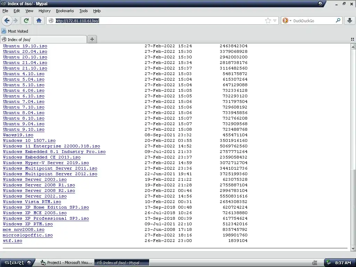Open the Bookmarks menu
This screenshot has height=267, width=356.
click(x=65, y=11)
